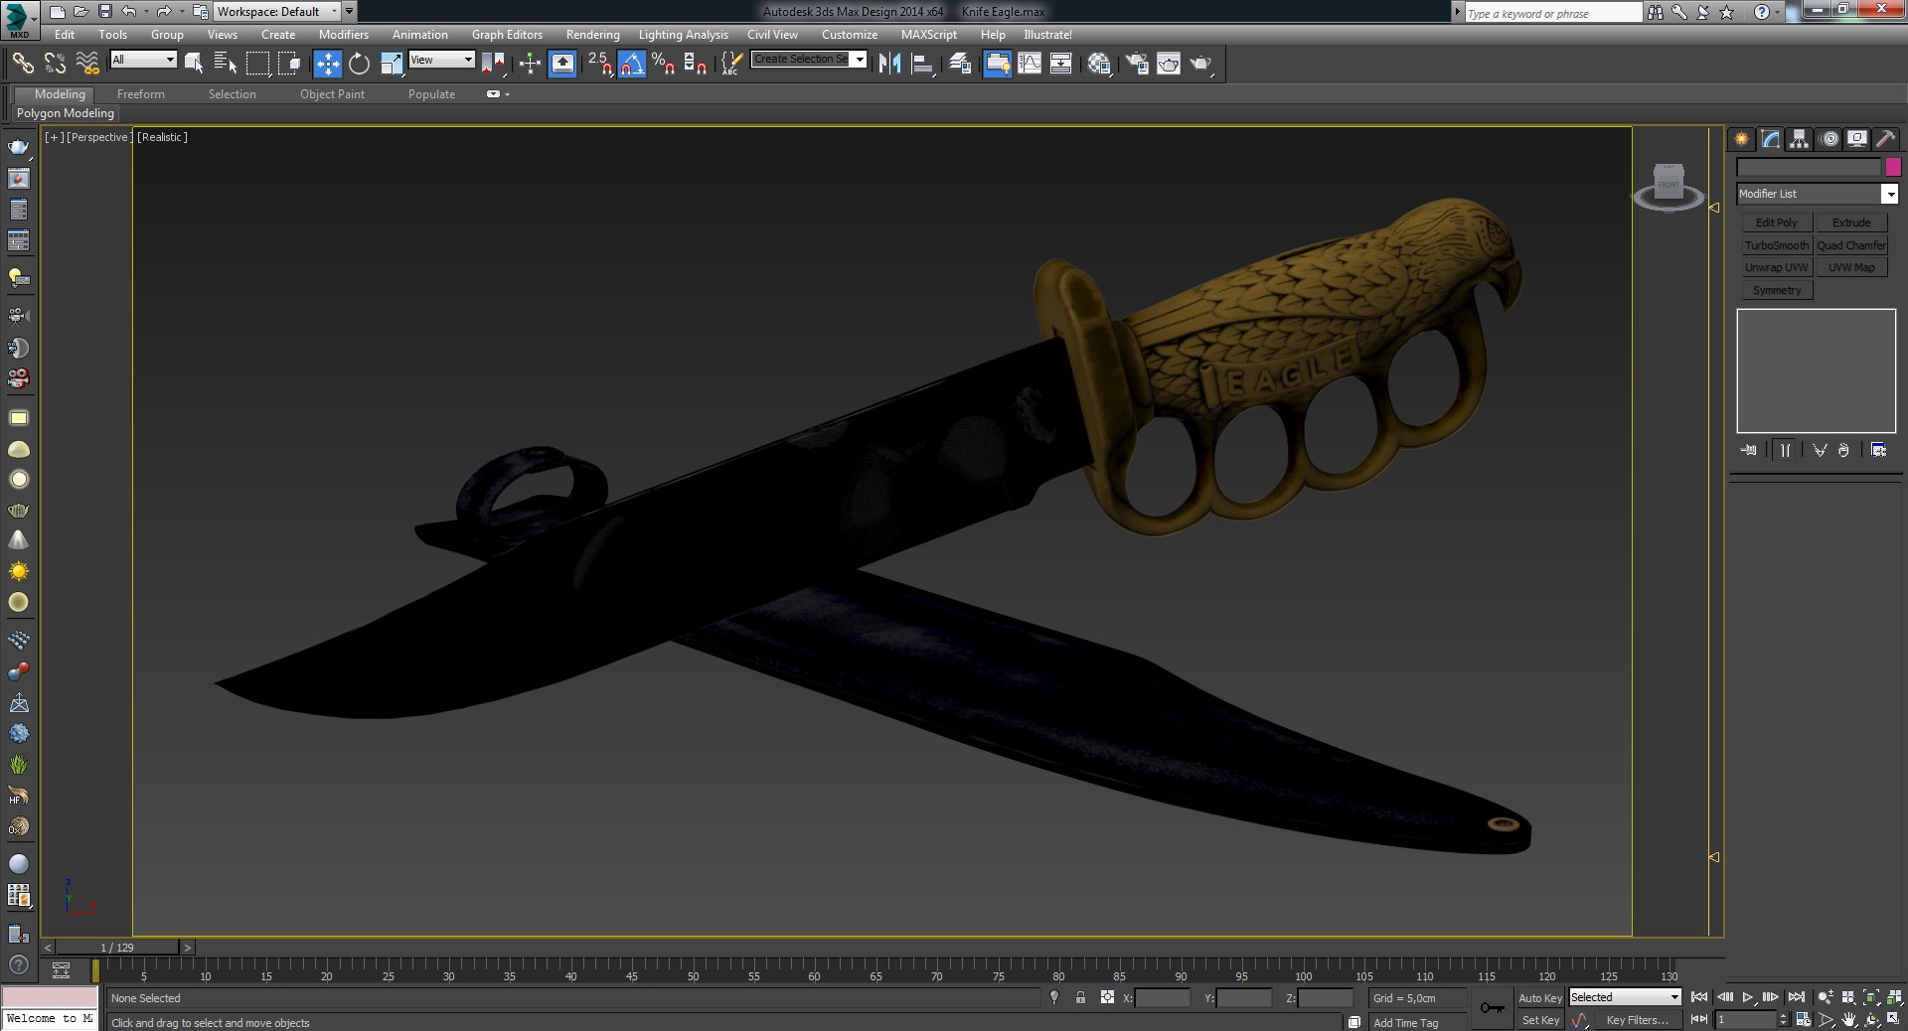The width and height of the screenshot is (1908, 1031).
Task: Click Select by Name icon
Action: (x=226, y=64)
